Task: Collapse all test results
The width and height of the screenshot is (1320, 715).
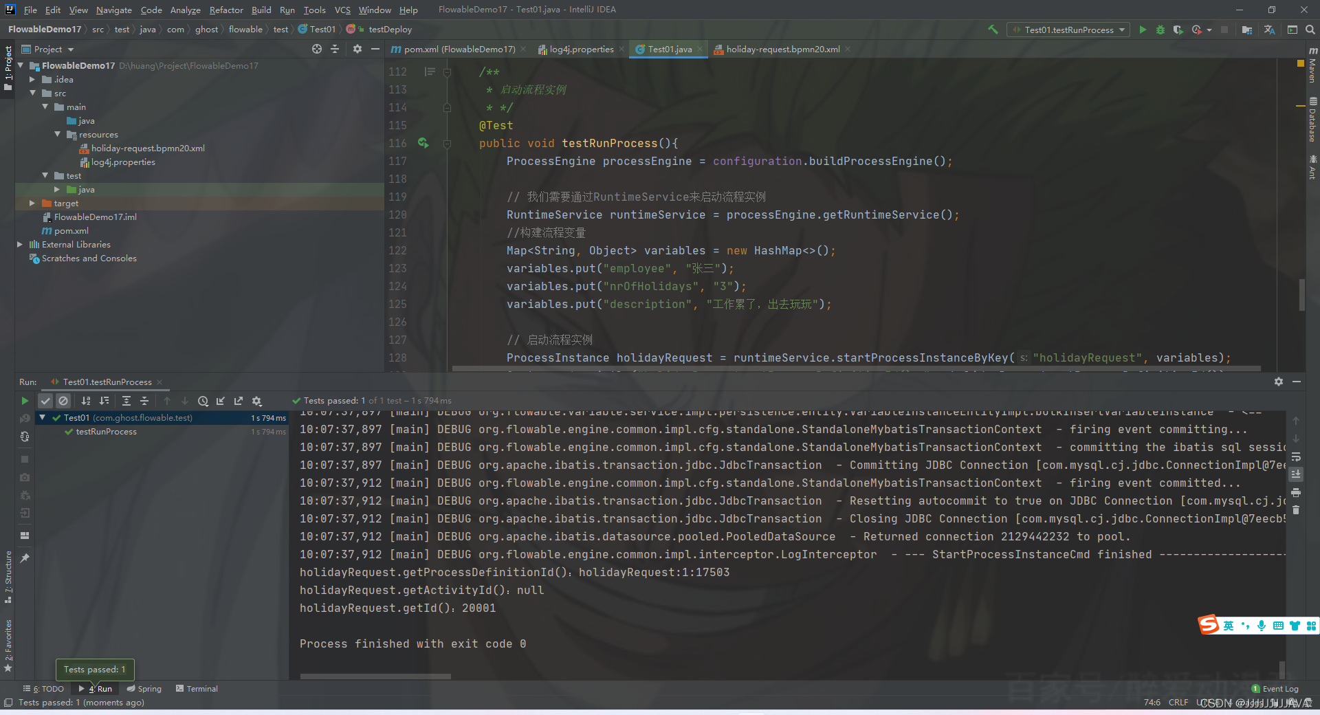Action: point(144,401)
